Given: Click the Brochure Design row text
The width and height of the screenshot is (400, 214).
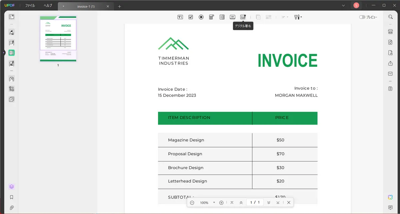Looking at the screenshot, I should click(x=186, y=168).
